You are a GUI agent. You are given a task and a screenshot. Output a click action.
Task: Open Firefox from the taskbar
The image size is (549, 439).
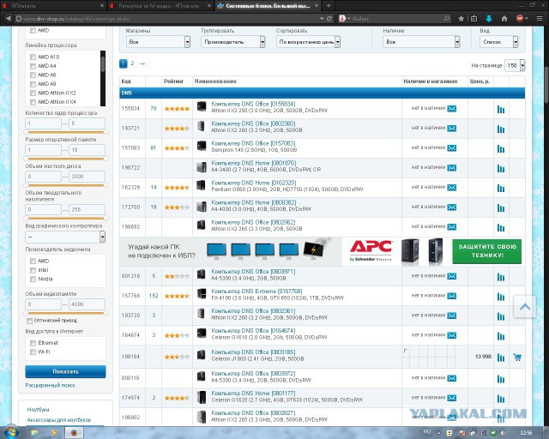pos(74,433)
